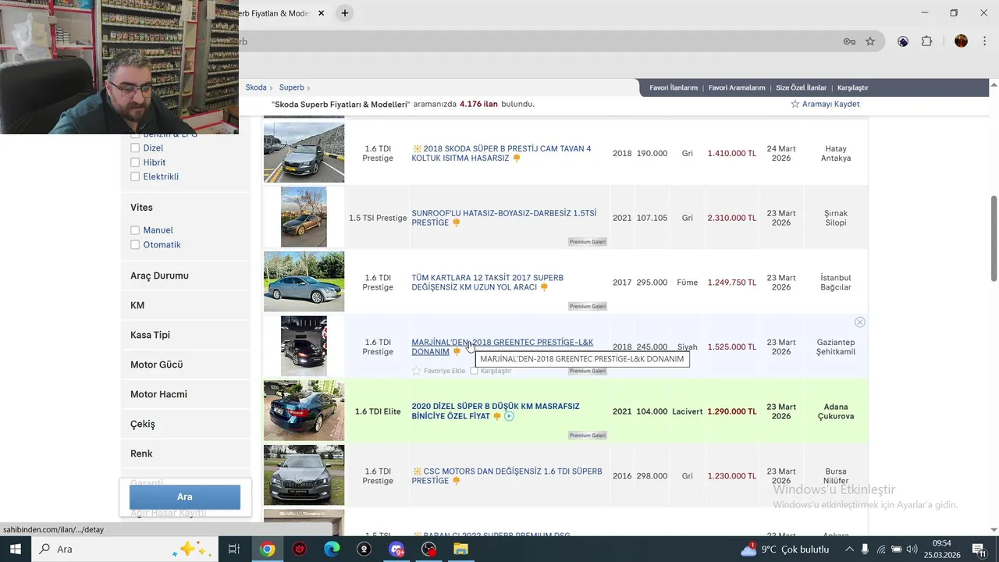The image size is (999, 562).
Task: Click the Favoriye Ekle star icon
Action: point(416,371)
